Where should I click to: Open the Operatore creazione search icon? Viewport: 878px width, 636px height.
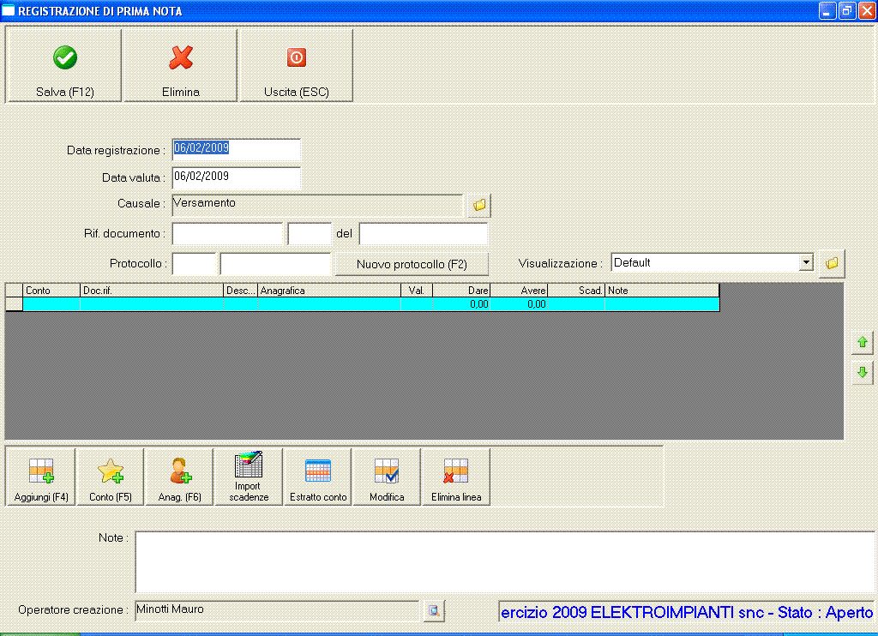[433, 611]
